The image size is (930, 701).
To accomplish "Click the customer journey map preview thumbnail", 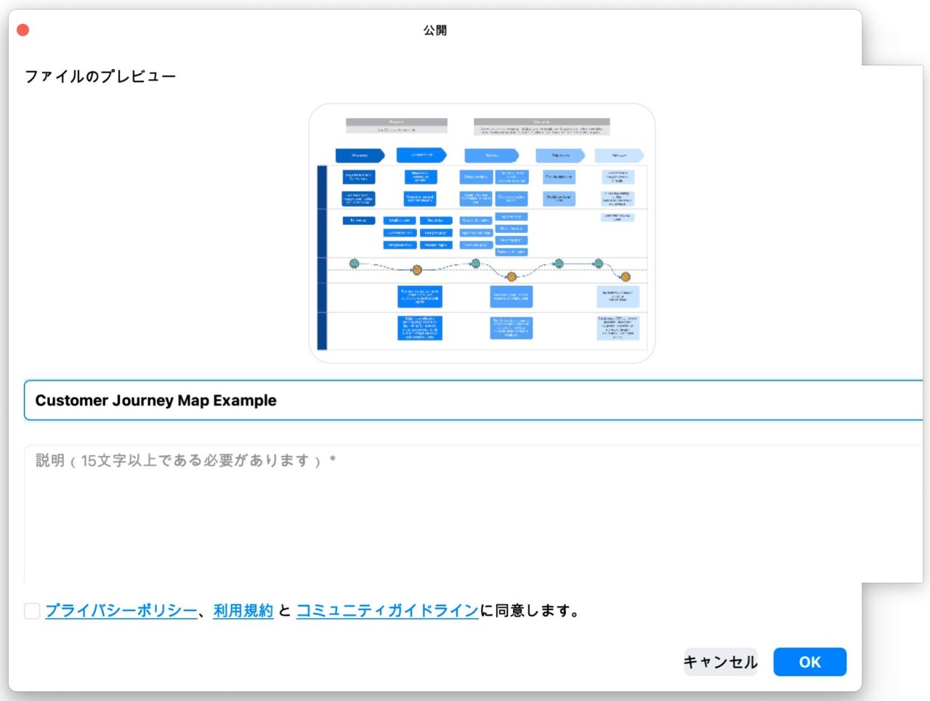I will (482, 231).
